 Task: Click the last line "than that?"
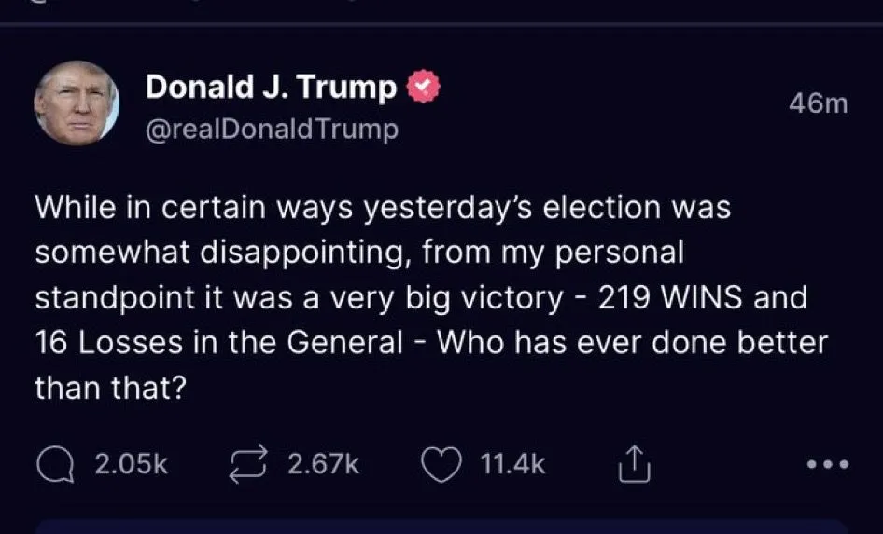(x=104, y=387)
